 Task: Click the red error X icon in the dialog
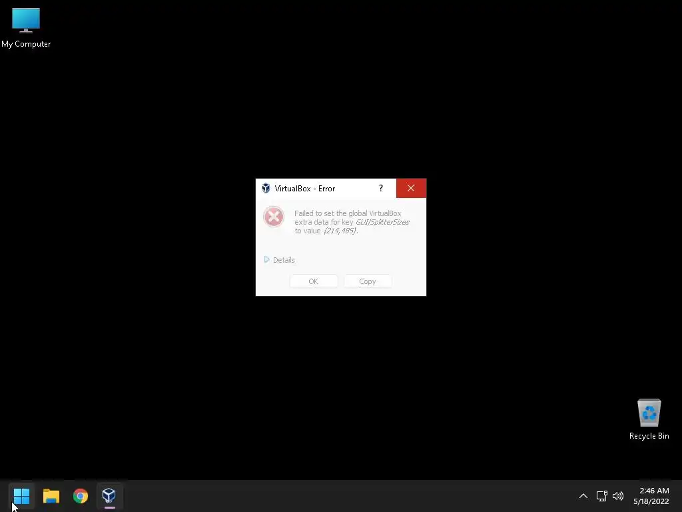coord(274,217)
